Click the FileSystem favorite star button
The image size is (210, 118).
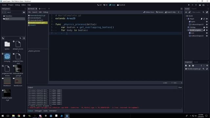coord(24,12)
